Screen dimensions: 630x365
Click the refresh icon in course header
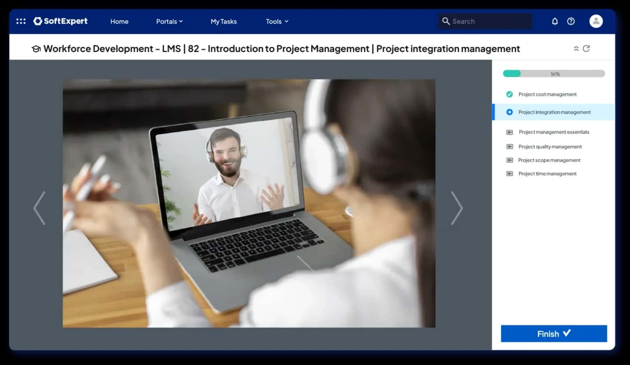tap(587, 49)
